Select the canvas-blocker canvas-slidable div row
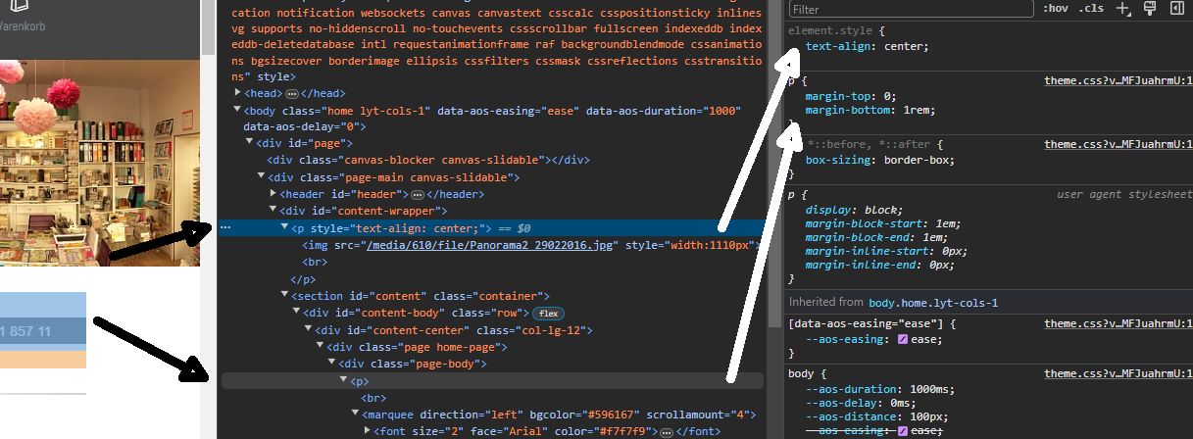This screenshot has width=1193, height=439. pos(427,161)
